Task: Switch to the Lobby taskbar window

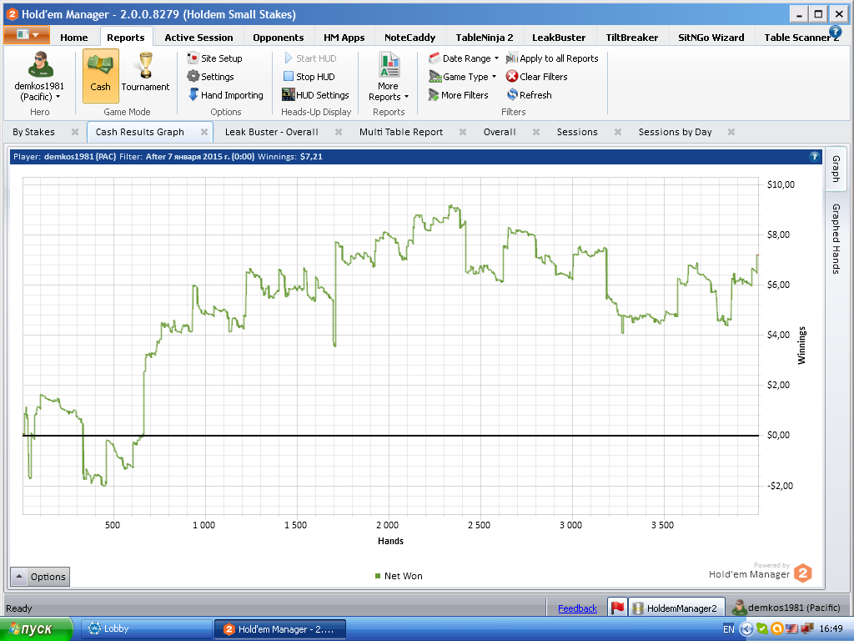Action: tap(147, 629)
